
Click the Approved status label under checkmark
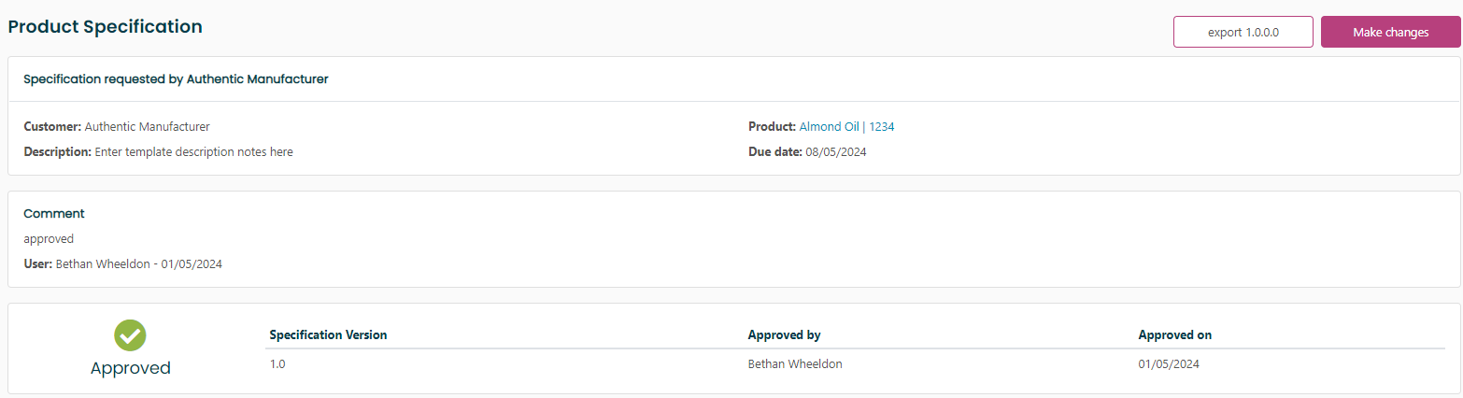coord(130,368)
